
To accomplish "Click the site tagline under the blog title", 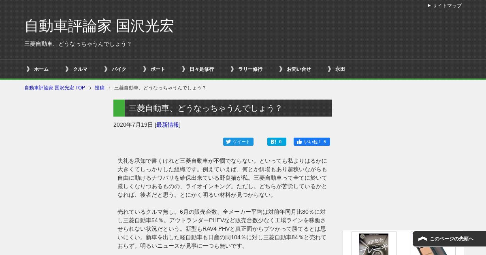I will point(78,44).
